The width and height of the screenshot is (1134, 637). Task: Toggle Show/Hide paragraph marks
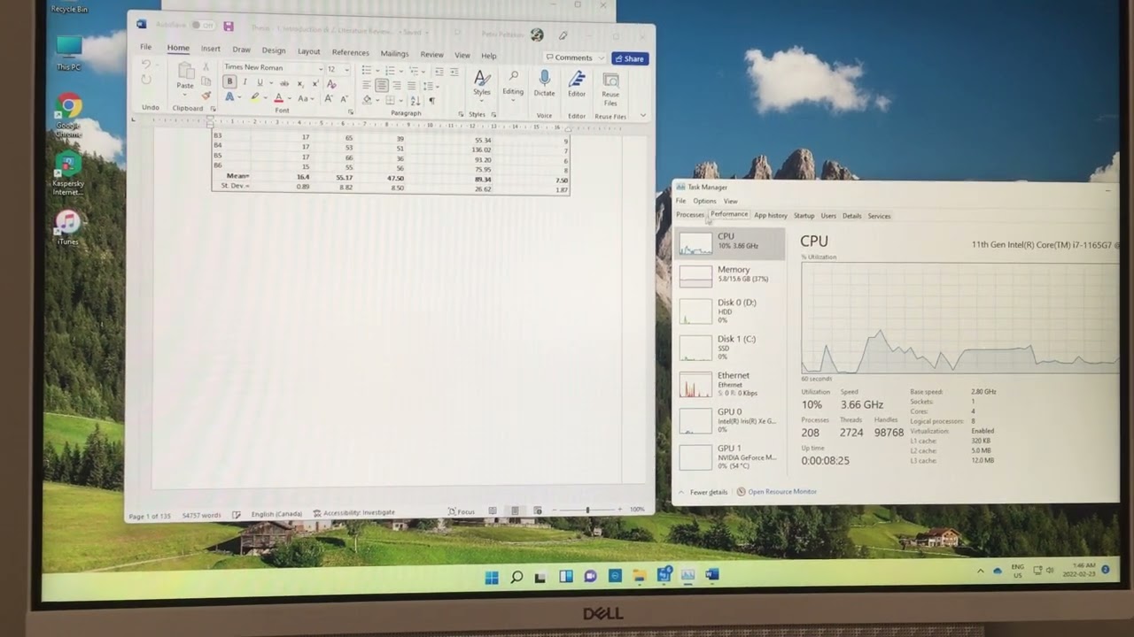click(432, 101)
